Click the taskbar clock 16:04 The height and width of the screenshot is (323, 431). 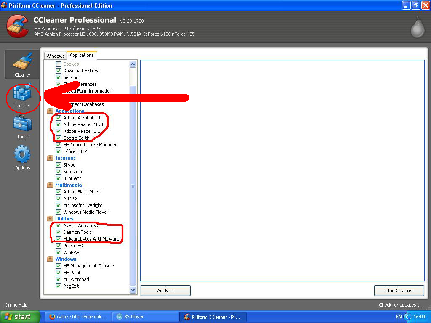[420, 317]
